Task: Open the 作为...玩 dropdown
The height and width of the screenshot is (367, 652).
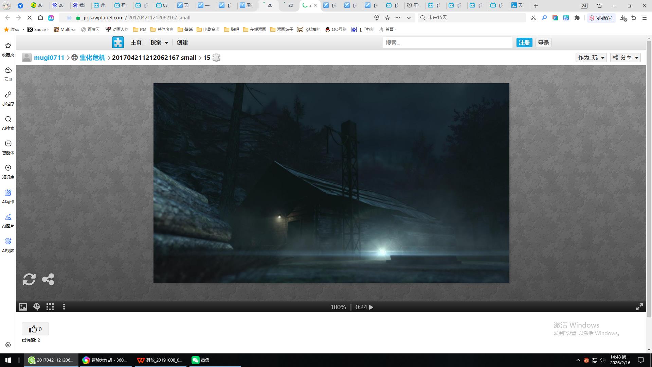Action: click(591, 57)
